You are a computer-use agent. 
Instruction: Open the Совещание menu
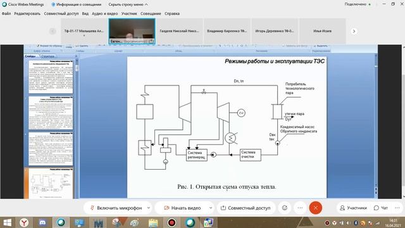click(151, 13)
